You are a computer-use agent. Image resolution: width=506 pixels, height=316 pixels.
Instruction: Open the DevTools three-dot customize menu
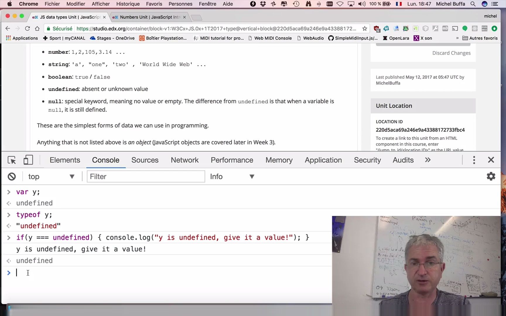click(474, 160)
